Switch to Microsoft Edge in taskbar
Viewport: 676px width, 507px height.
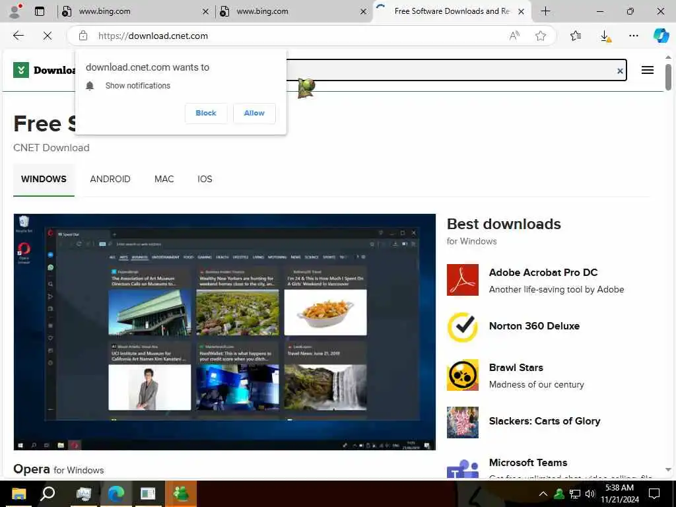click(116, 494)
